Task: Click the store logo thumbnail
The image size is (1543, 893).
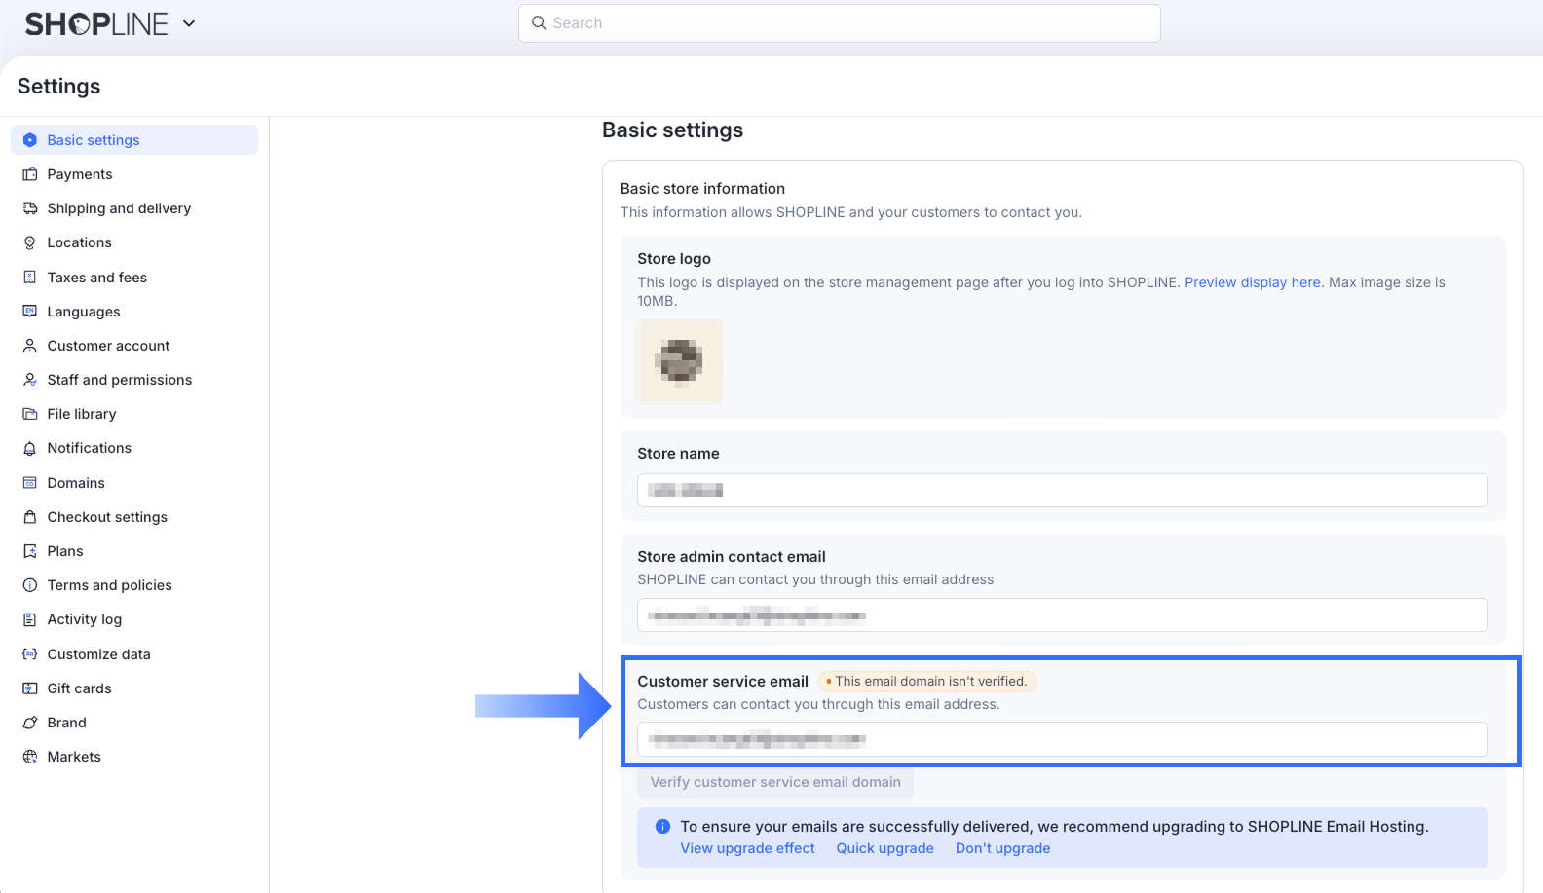Action: coord(680,361)
